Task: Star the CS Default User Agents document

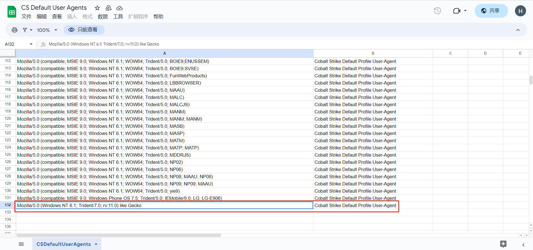Action: [97, 8]
